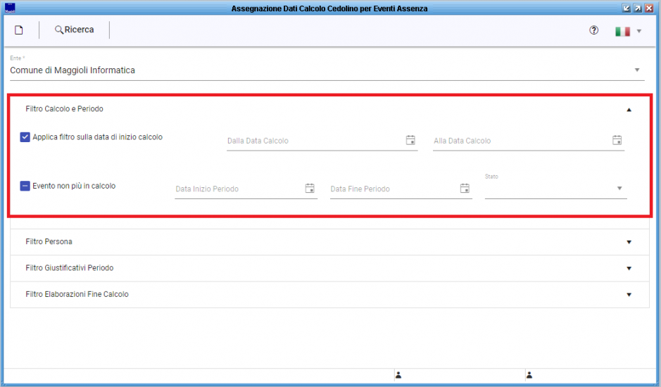Uncheck Applica filtro sulla data di inizio calcolo
This screenshot has height=387, width=661.
[x=25, y=137]
